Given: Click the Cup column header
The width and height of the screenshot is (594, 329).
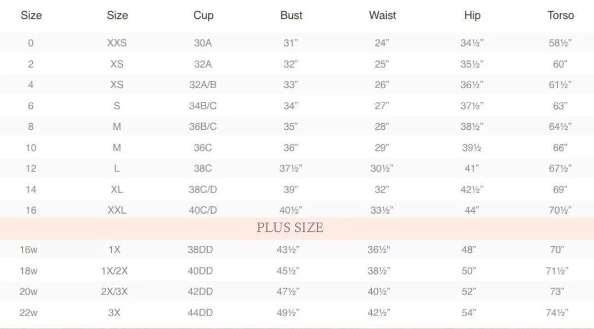Looking at the screenshot, I should pyautogui.click(x=203, y=16).
